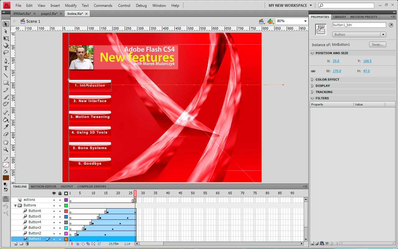Open the Button instance type dropdown
The height and width of the screenshot is (249, 398).
pos(383,35)
